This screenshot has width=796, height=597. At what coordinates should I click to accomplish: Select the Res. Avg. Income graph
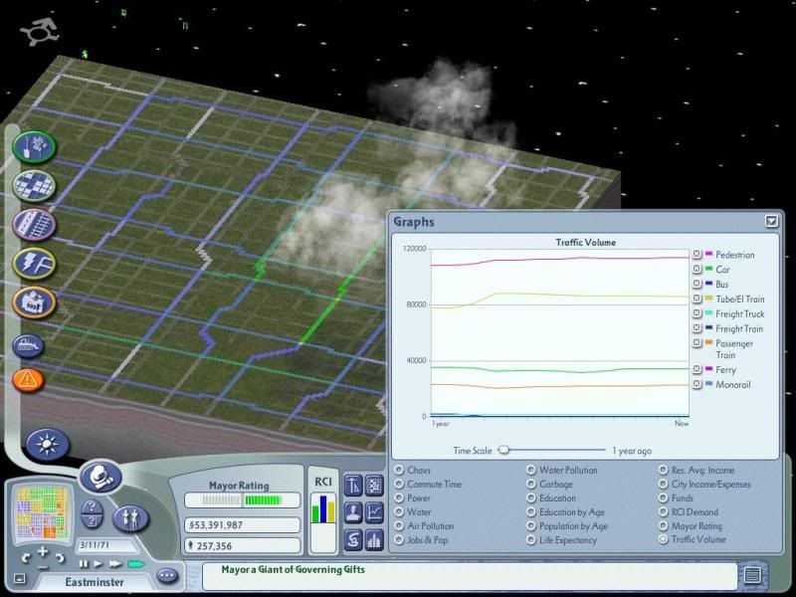[663, 470]
